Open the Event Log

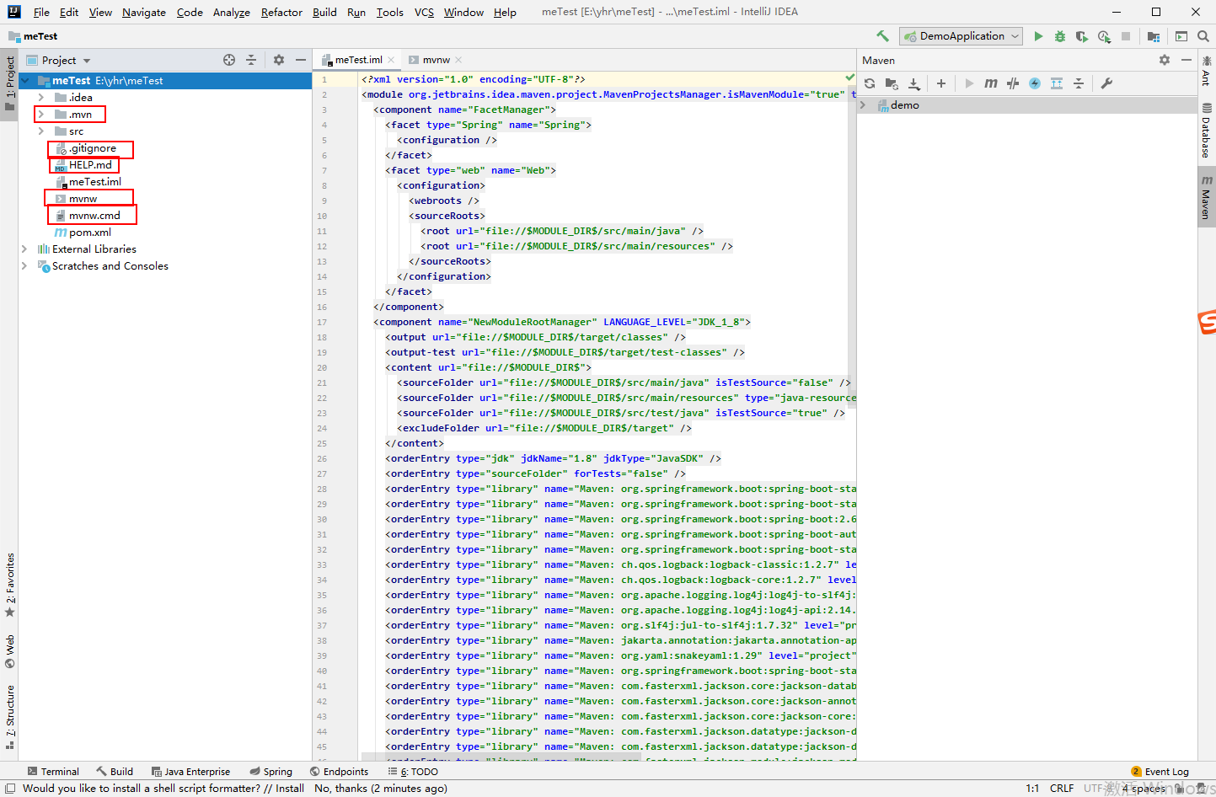[x=1160, y=772]
